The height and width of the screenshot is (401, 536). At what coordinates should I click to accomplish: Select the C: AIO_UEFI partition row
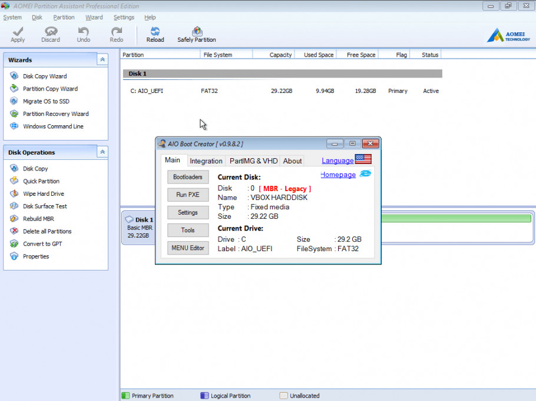pos(282,91)
